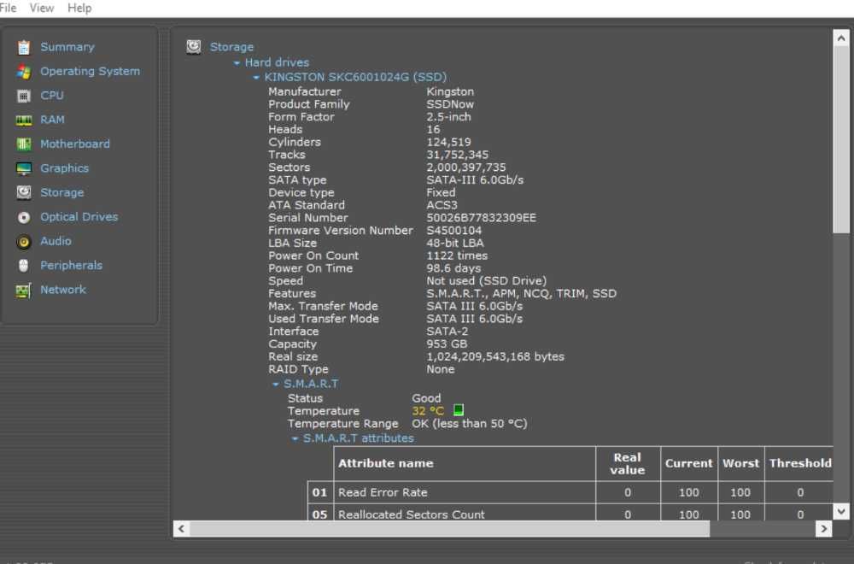This screenshot has height=564, width=854.
Task: Click the S.M.A.R.T attributes label
Action: 358,438
